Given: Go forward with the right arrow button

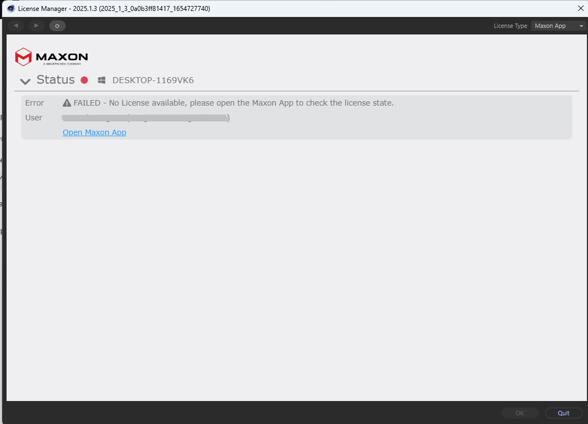Looking at the screenshot, I should point(36,26).
